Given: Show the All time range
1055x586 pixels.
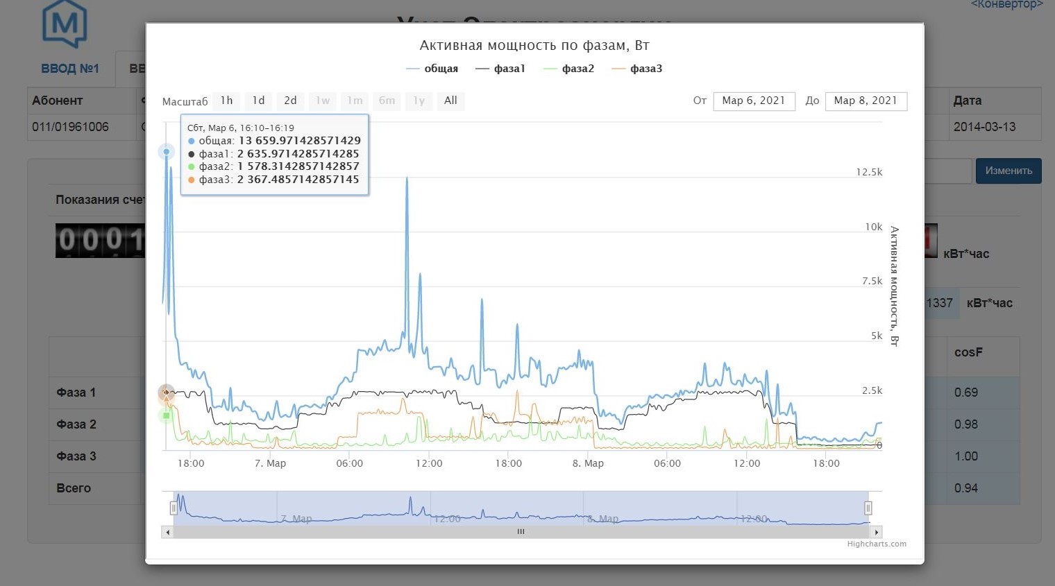Looking at the screenshot, I should 450,101.
